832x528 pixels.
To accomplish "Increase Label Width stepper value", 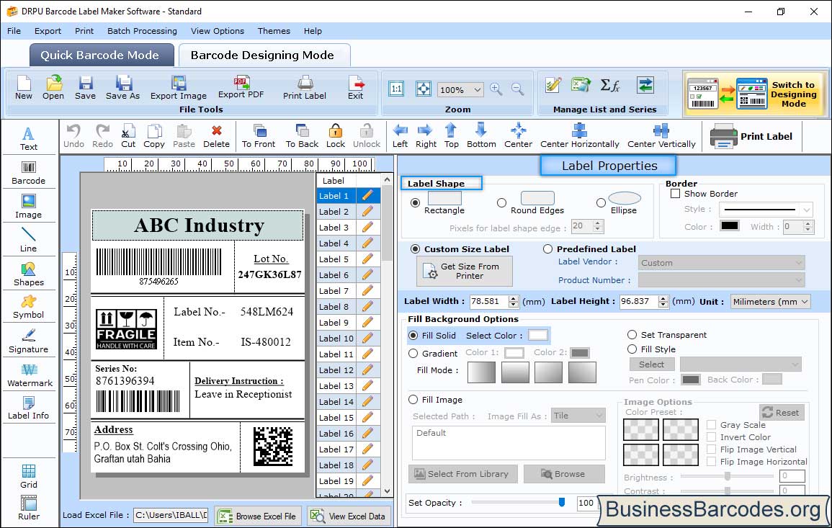I will (x=513, y=298).
